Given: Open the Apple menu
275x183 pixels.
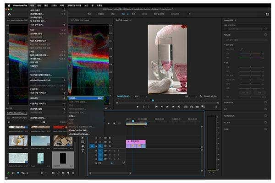Looking at the screenshot, I should [8, 5].
